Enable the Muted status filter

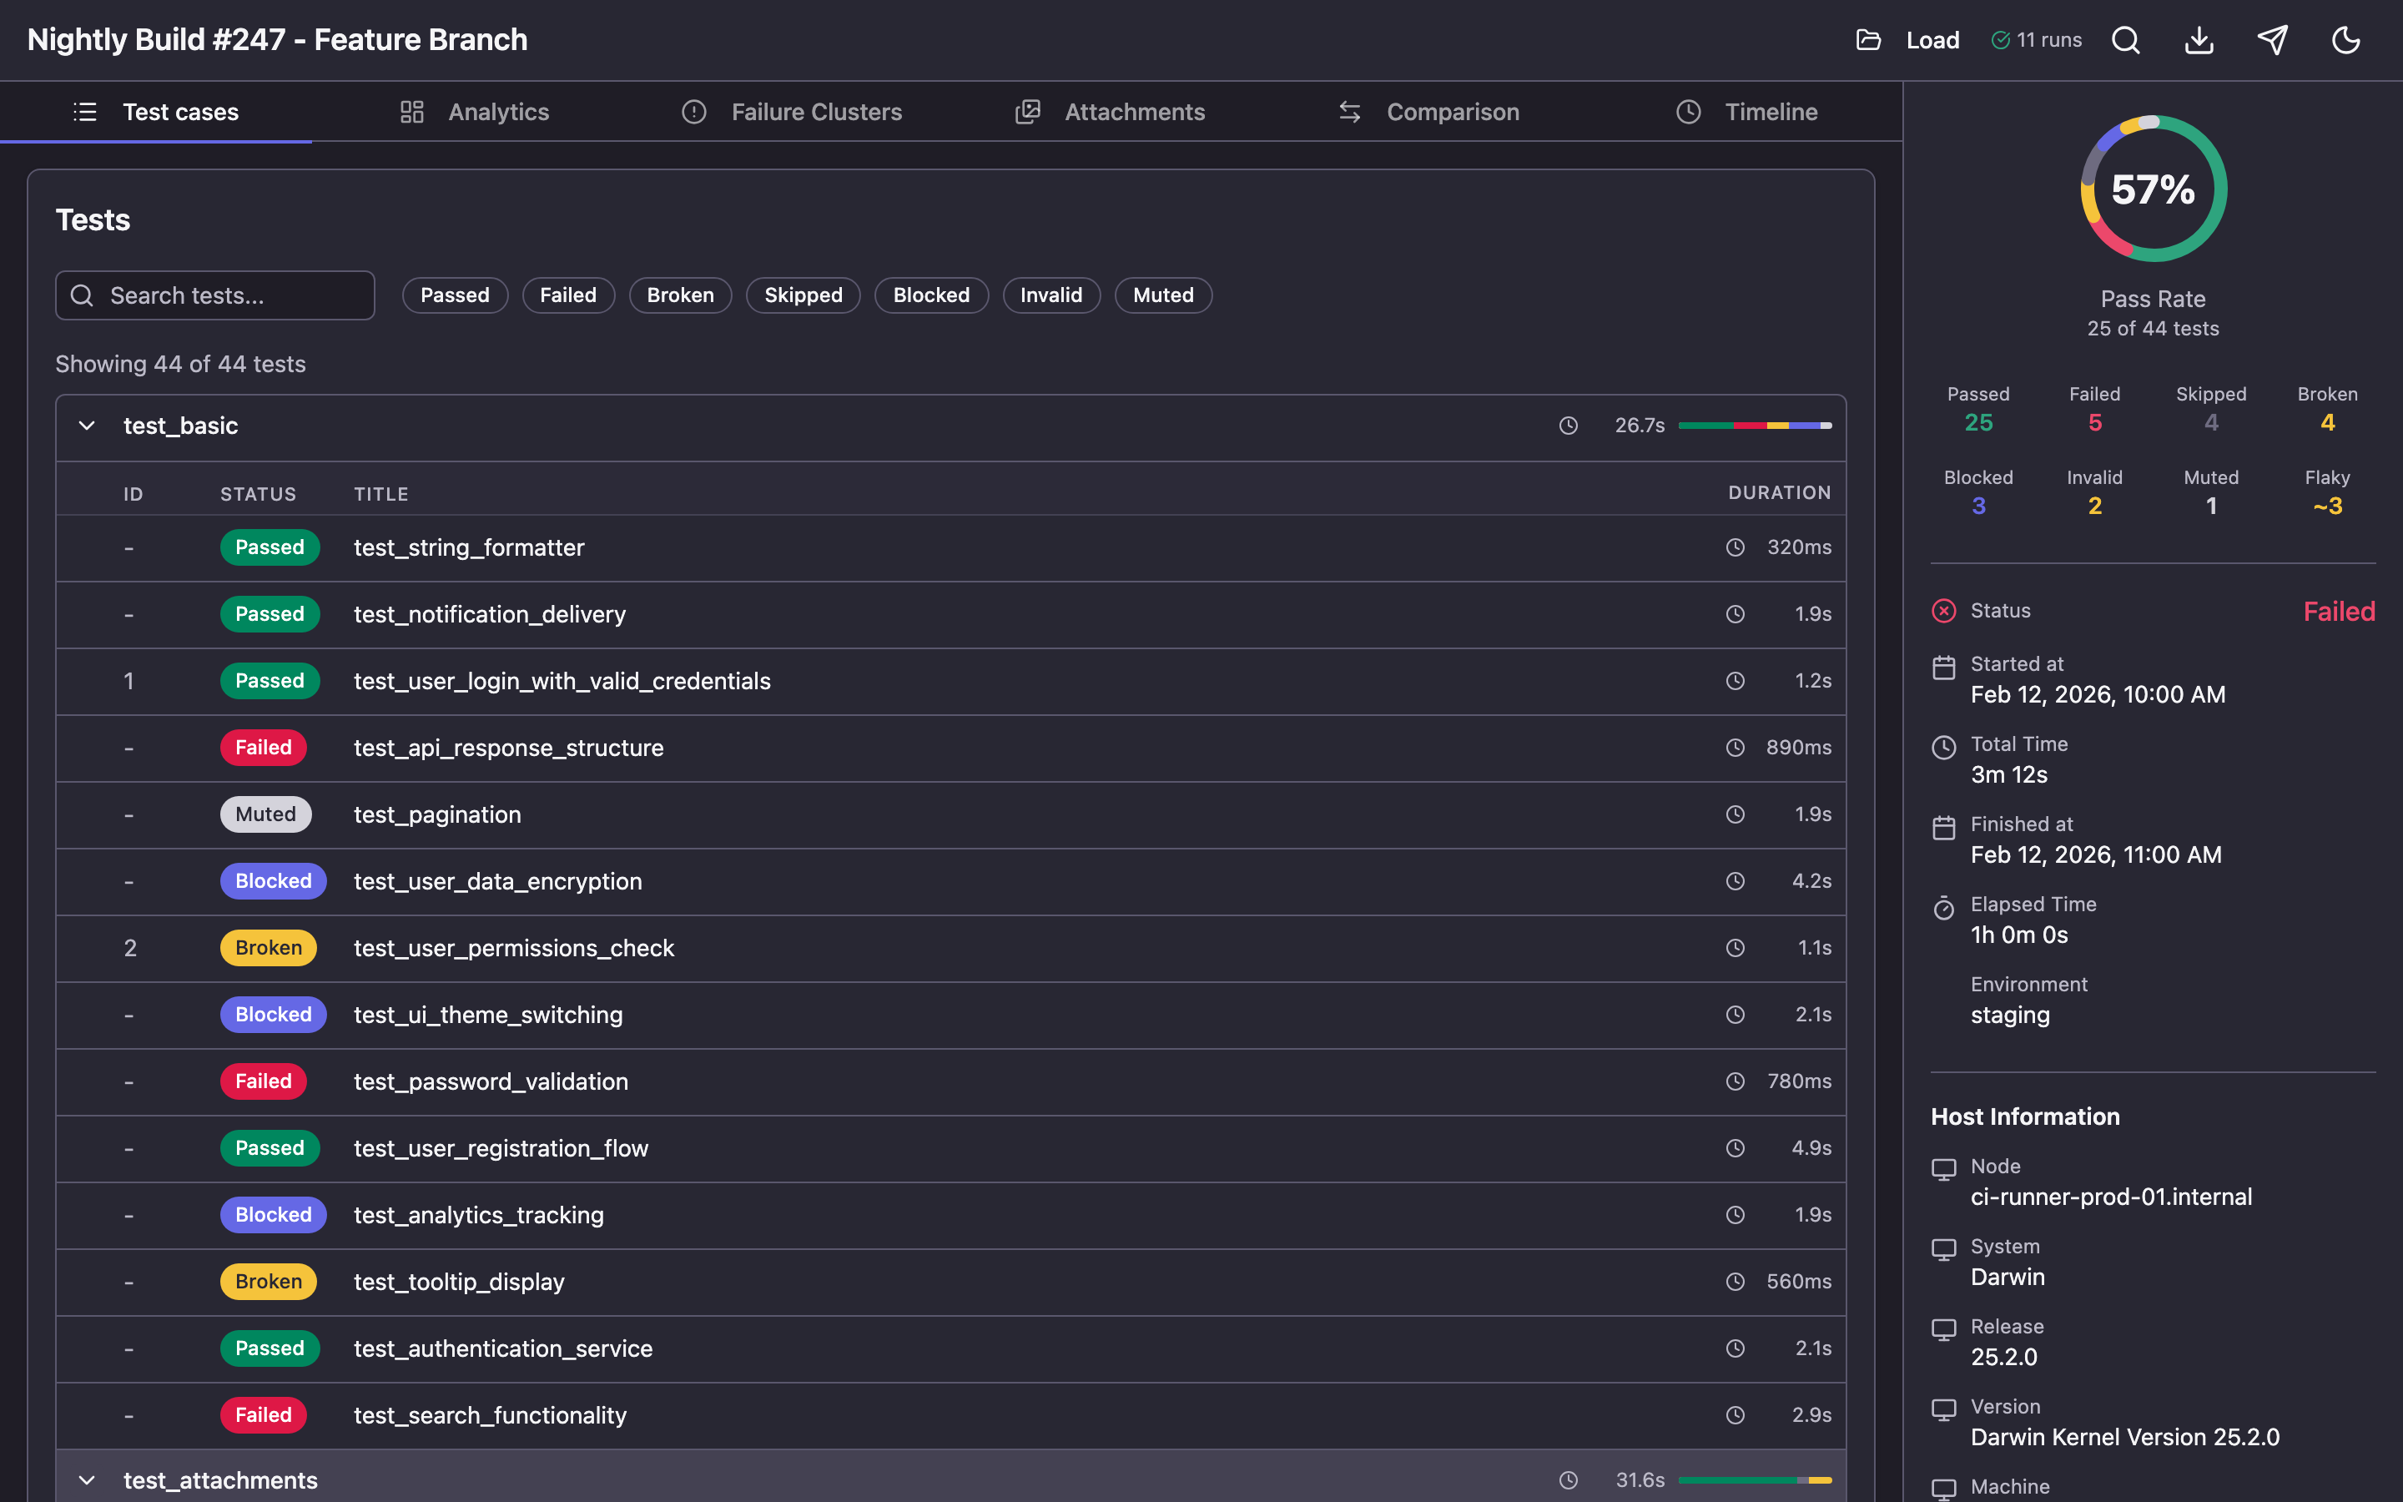(x=1163, y=295)
